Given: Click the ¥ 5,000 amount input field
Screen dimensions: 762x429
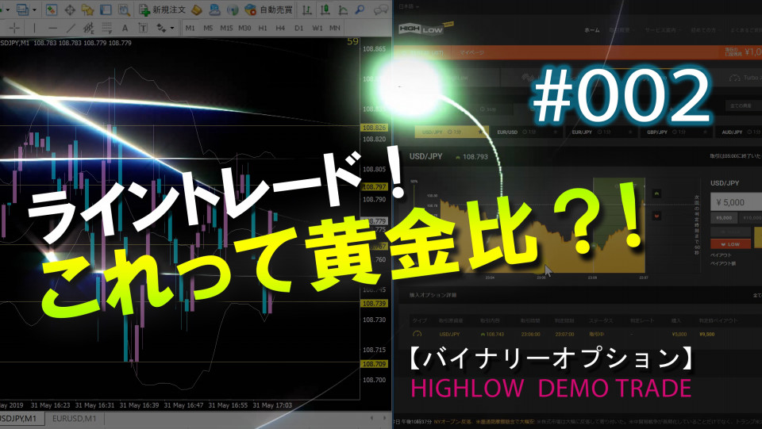Looking at the screenshot, I should point(737,202).
